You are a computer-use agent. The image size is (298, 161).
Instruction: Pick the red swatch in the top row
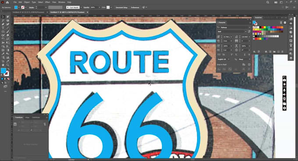click(263, 27)
